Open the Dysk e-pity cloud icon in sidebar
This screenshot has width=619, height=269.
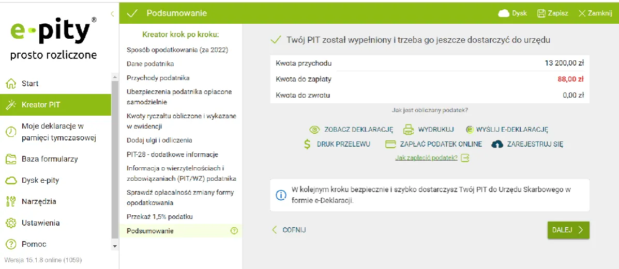click(x=11, y=181)
